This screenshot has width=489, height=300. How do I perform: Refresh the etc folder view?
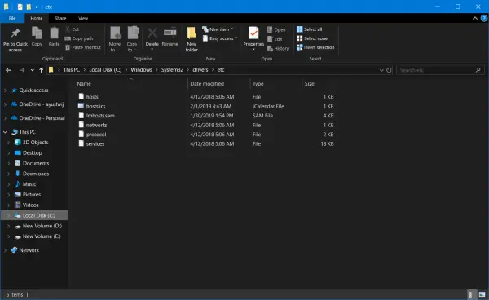tap(389, 70)
